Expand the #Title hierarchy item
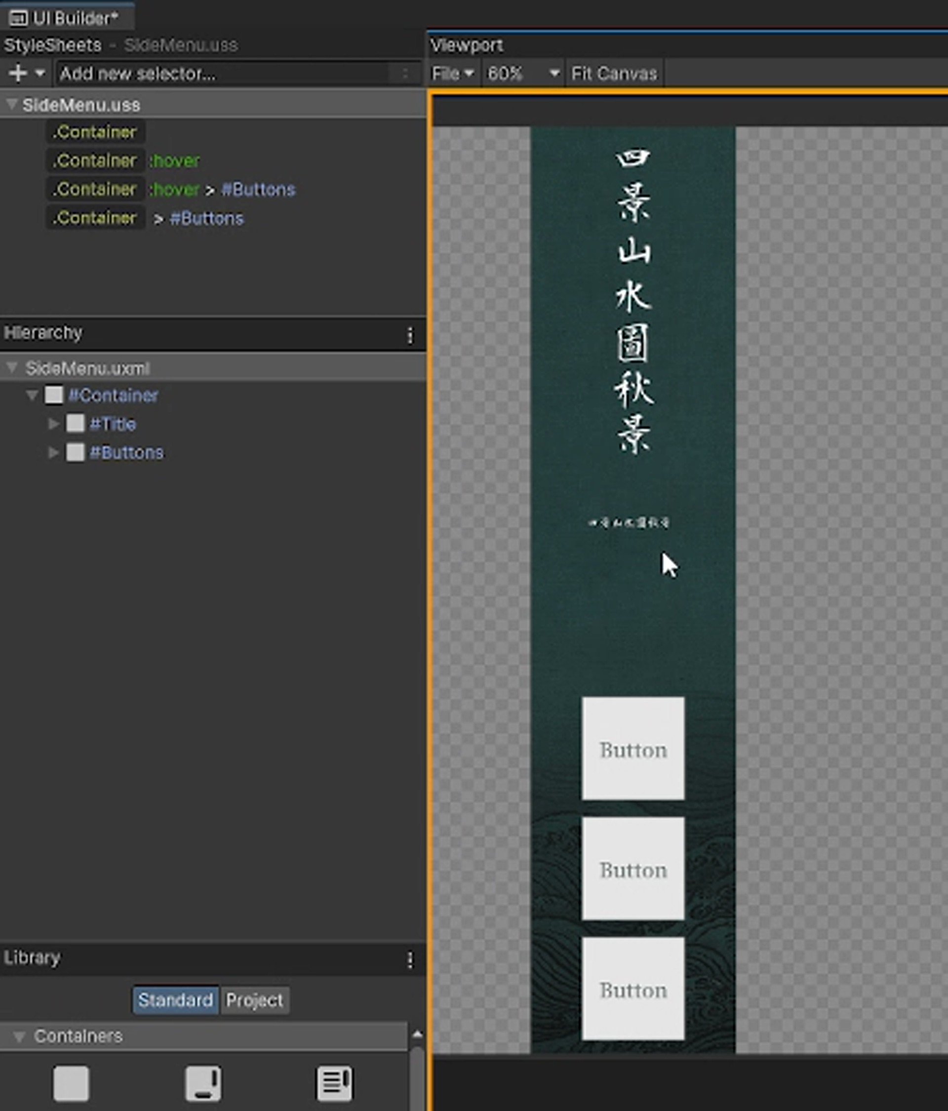This screenshot has height=1111, width=948. (x=53, y=424)
